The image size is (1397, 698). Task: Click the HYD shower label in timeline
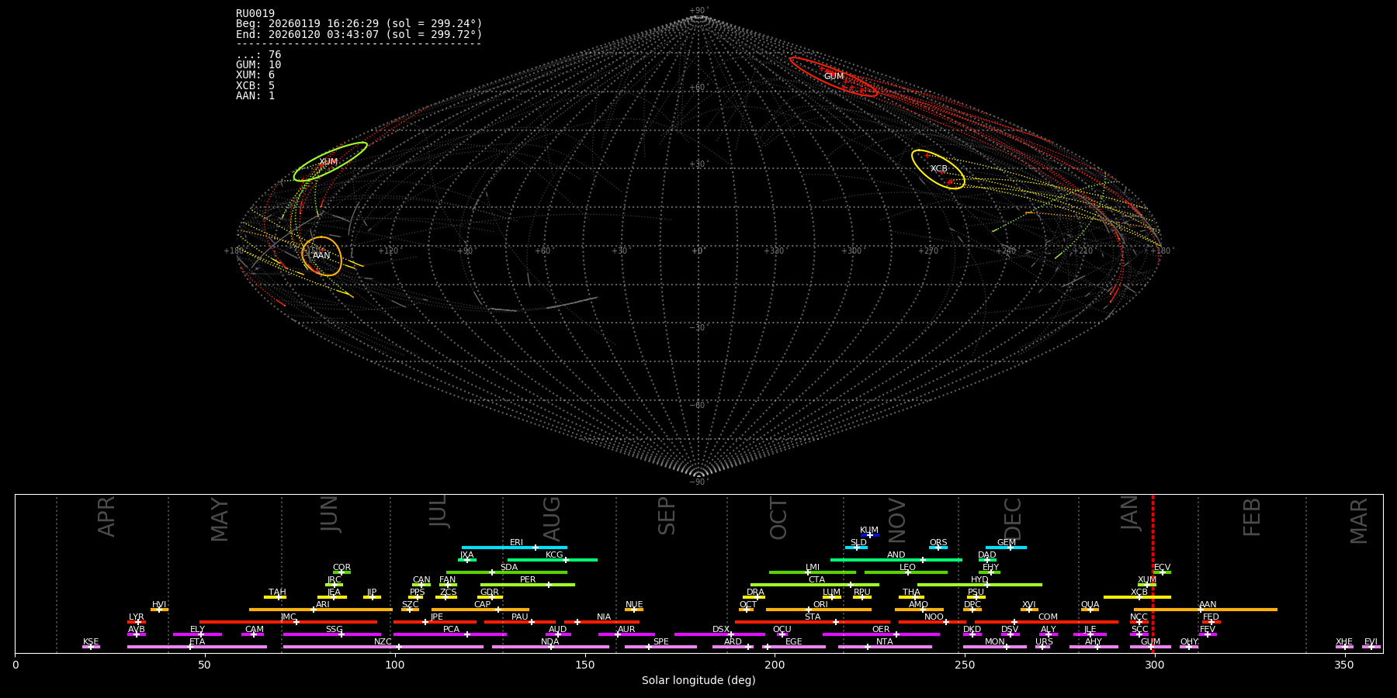979,580
